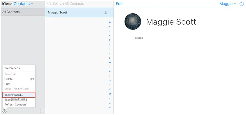The height and width of the screenshot is (115, 246).
Task: Jump to letter I in index
Action: [x=110, y=49]
